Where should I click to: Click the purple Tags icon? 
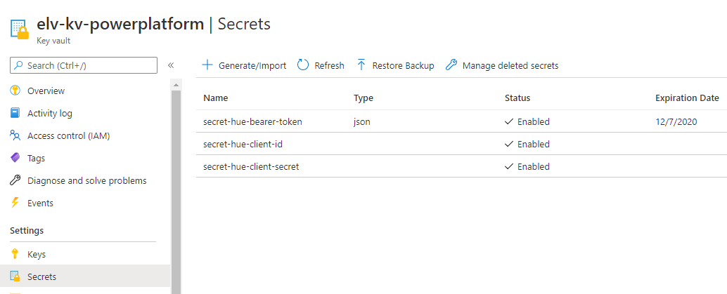click(x=15, y=158)
